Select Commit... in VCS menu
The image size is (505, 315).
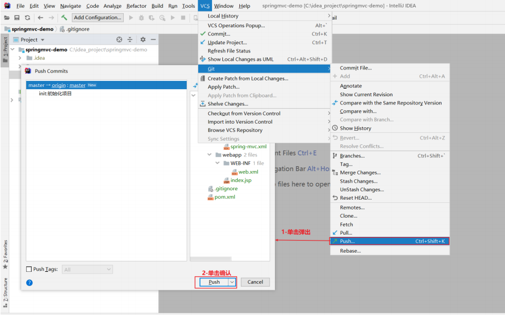point(265,34)
